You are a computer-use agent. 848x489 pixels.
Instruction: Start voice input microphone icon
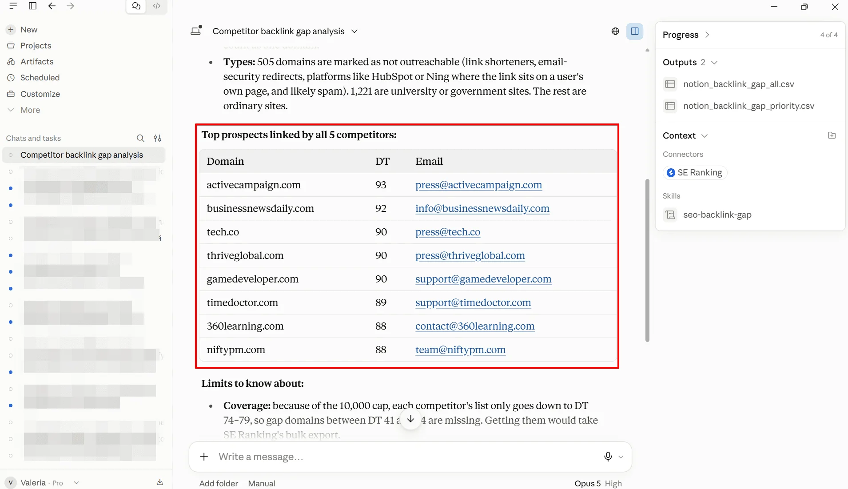click(608, 457)
